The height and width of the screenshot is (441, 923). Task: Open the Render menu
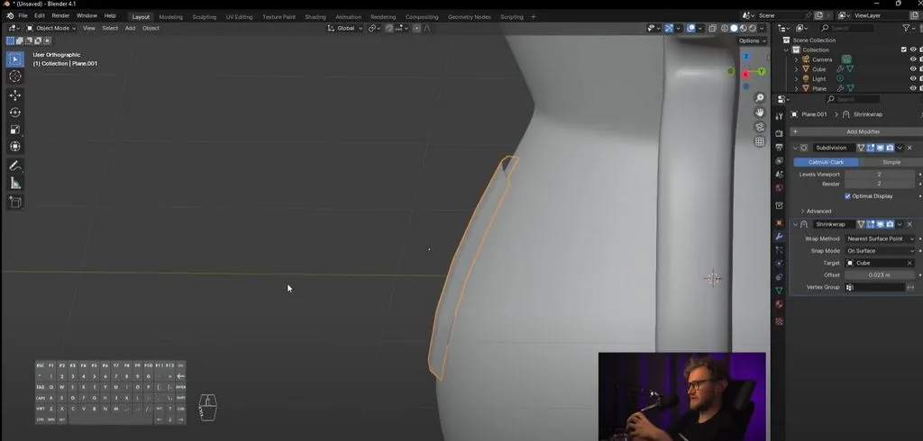pyautogui.click(x=60, y=16)
